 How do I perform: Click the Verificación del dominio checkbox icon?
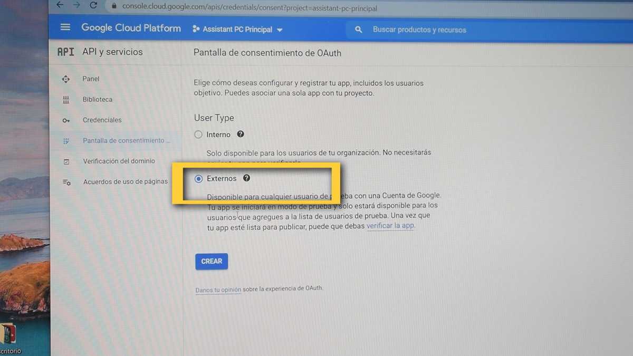66,161
